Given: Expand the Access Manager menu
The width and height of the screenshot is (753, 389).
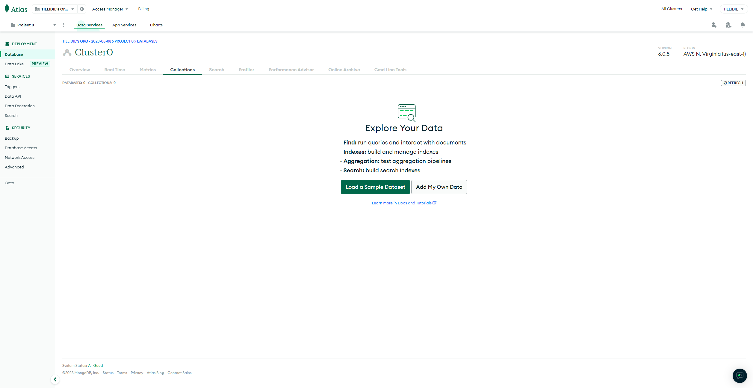Looking at the screenshot, I should coord(110,9).
